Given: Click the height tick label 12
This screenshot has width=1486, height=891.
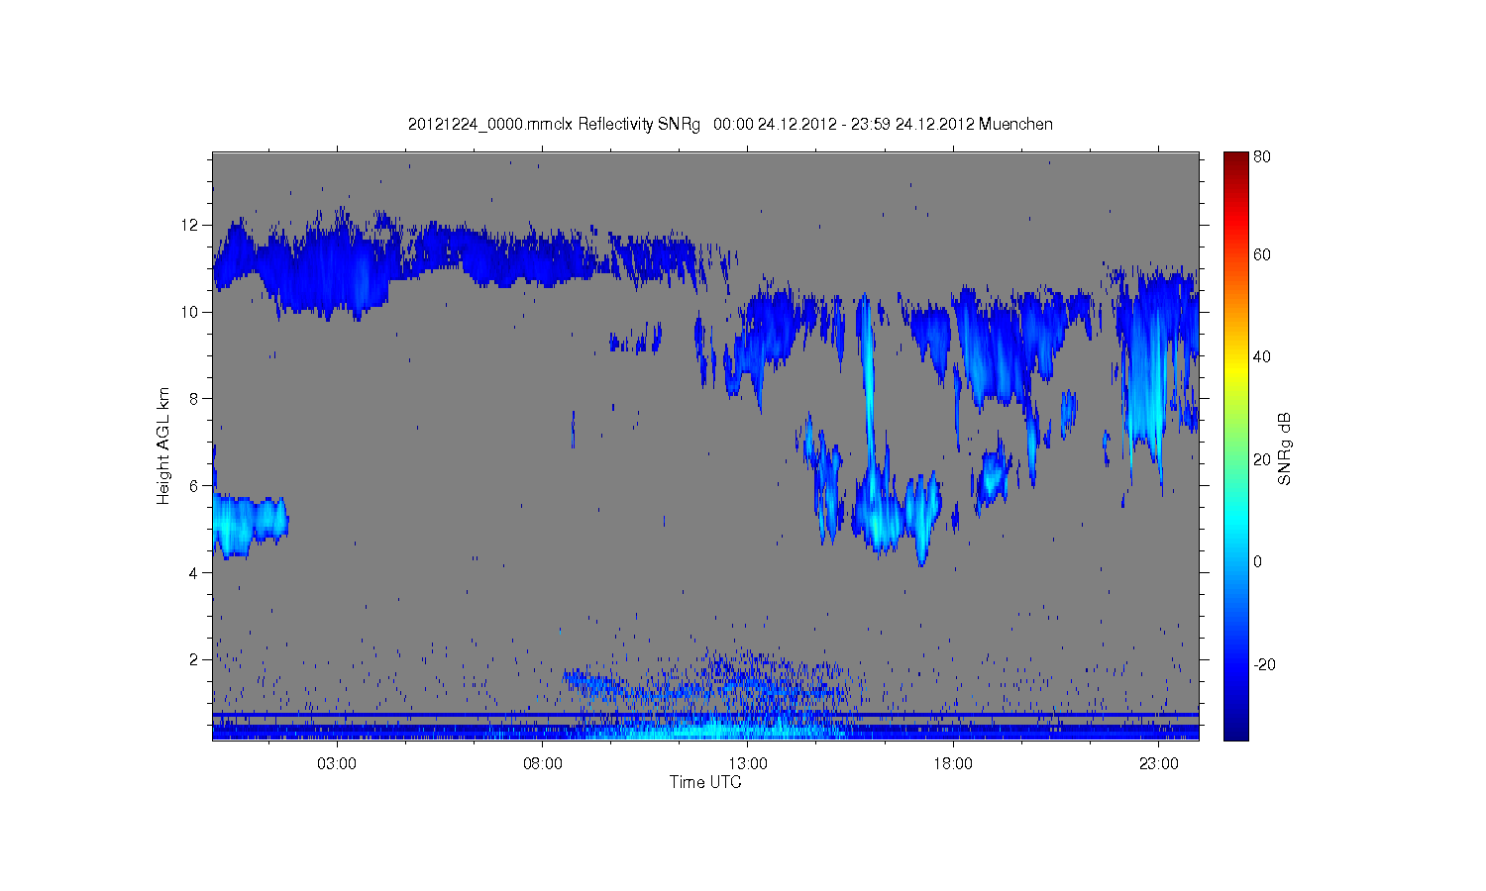Looking at the screenshot, I should [x=190, y=225].
